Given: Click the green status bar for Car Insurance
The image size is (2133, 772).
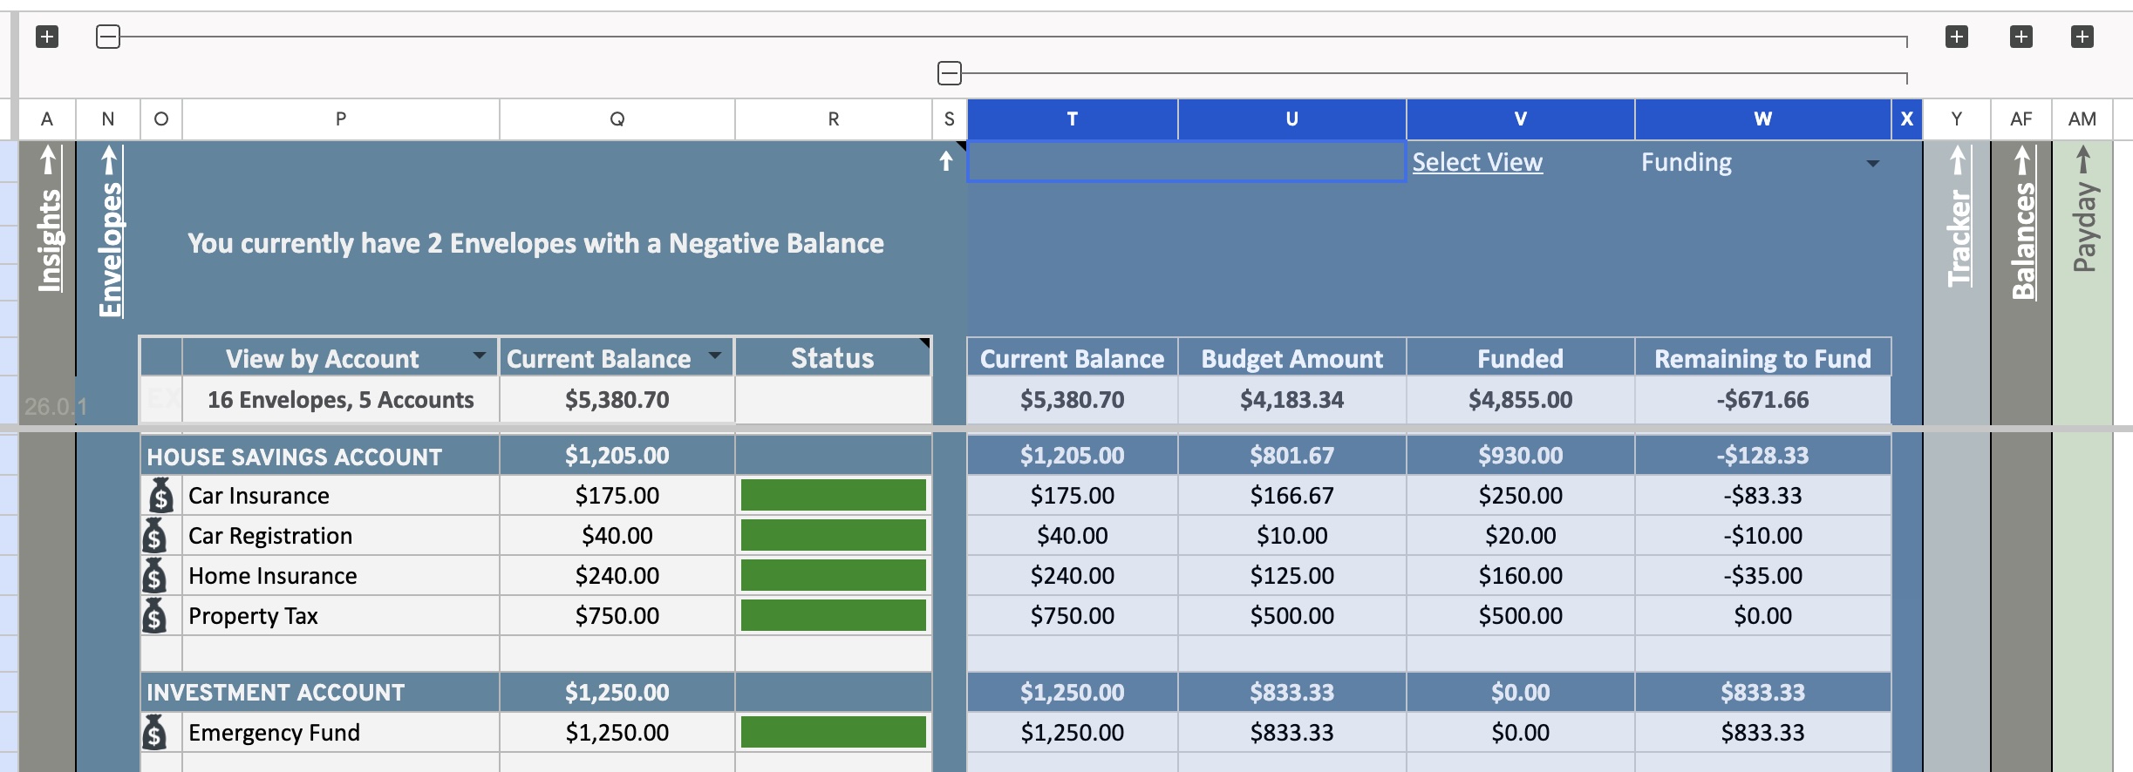Looking at the screenshot, I should (834, 495).
